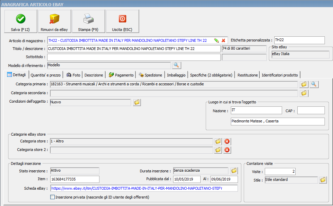
Task: Edit Etichetta personalizzata field TH22
Action: [299, 40]
